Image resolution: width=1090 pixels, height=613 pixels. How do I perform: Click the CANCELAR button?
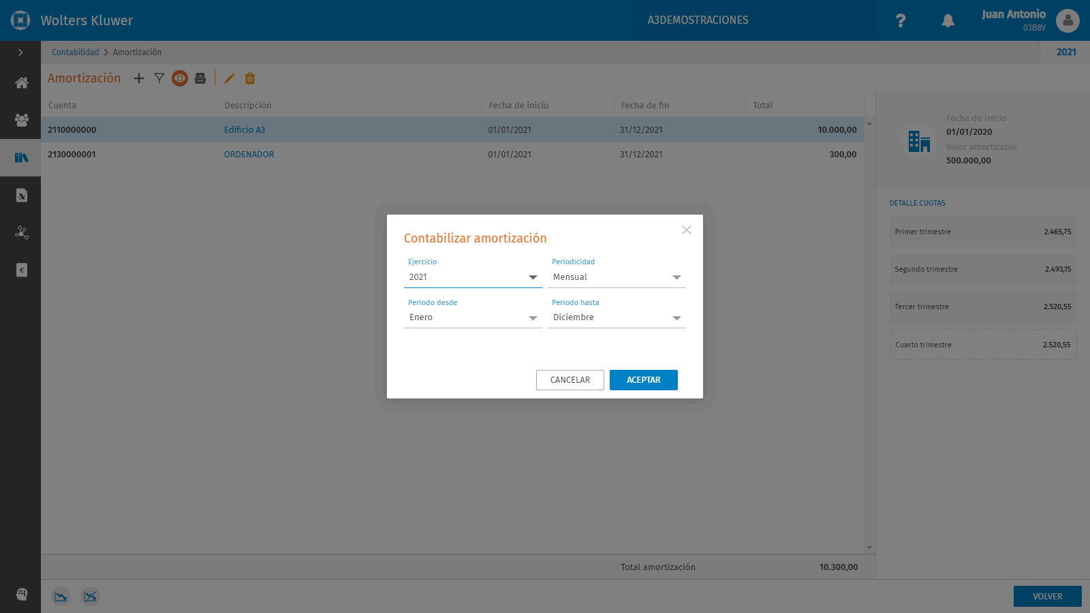pos(570,380)
